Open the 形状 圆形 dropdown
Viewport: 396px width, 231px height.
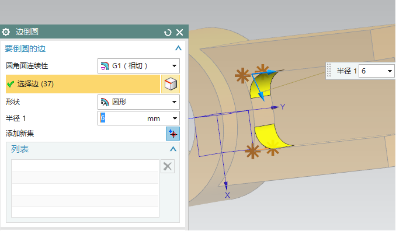pyautogui.click(x=138, y=102)
